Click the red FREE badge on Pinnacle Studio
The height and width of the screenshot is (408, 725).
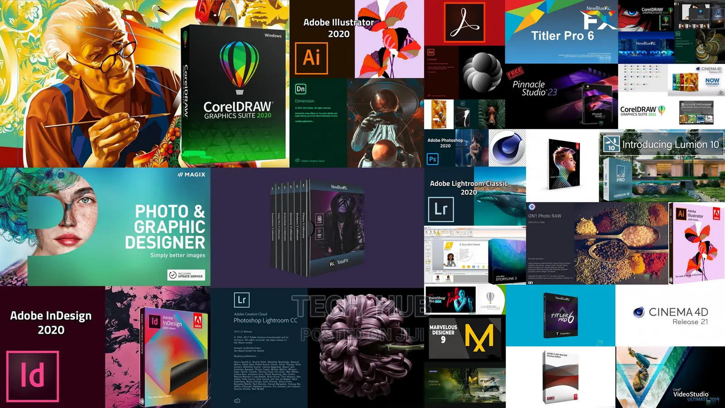click(x=515, y=73)
